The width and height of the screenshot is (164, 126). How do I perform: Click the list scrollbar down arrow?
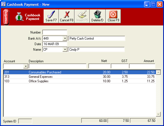158,114
